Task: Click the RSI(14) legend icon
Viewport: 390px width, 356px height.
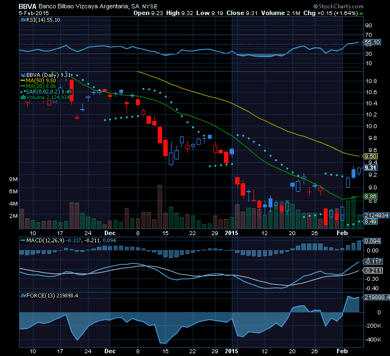Action: click(23, 20)
